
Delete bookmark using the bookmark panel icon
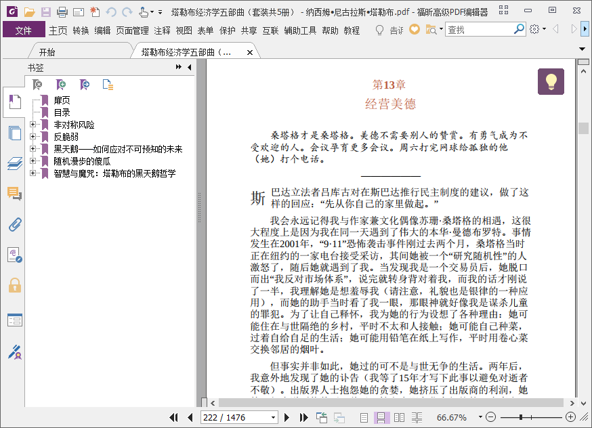(37, 85)
